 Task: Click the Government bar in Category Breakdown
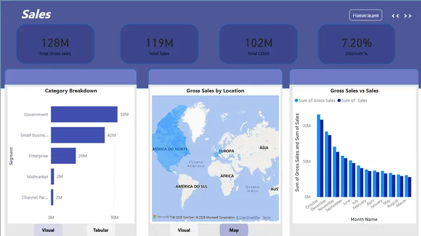point(84,114)
